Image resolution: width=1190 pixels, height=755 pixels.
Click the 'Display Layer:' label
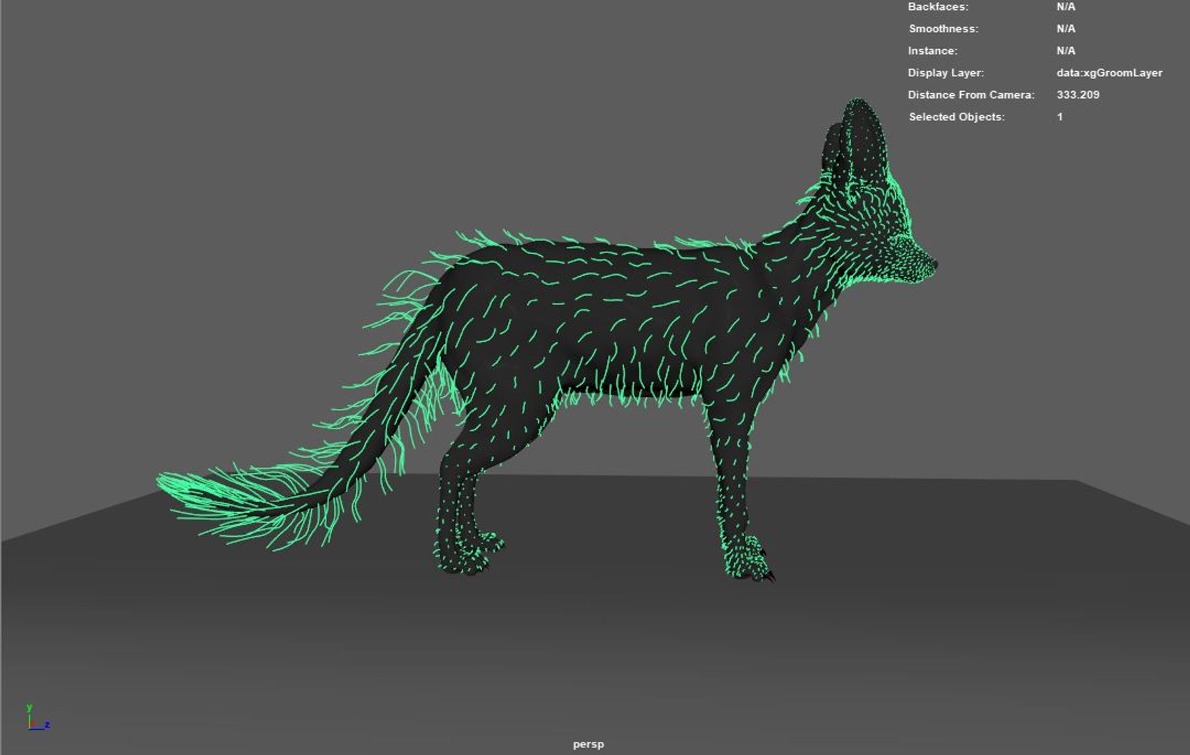click(945, 73)
